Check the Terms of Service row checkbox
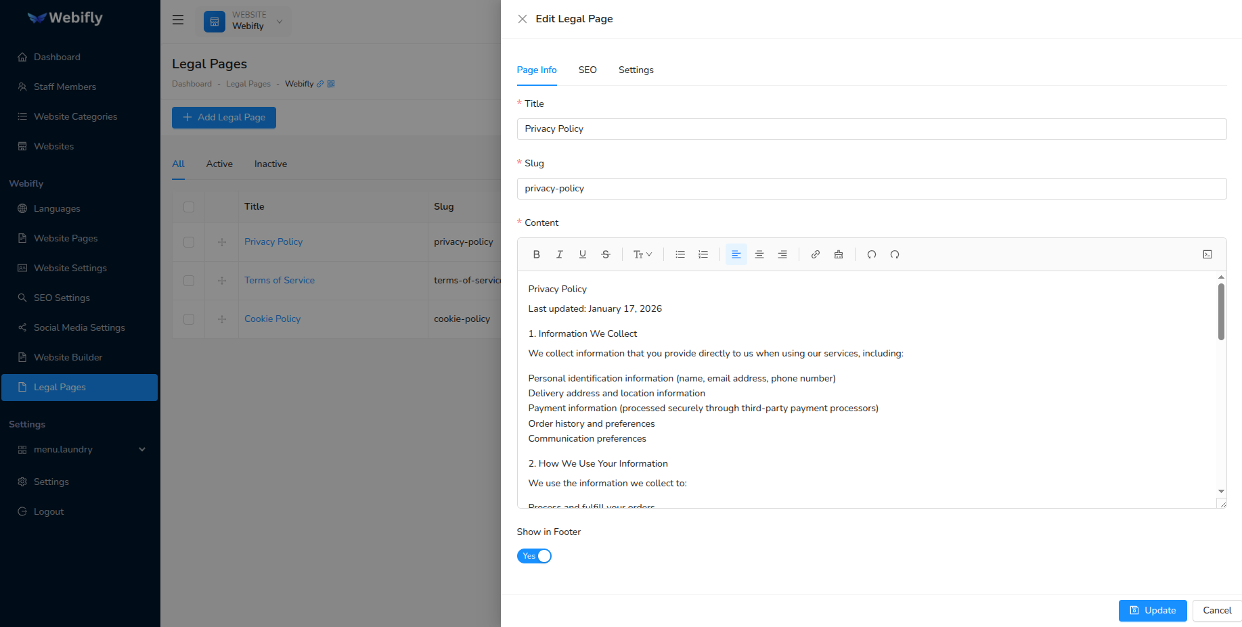The height and width of the screenshot is (627, 1242). pyautogui.click(x=189, y=281)
